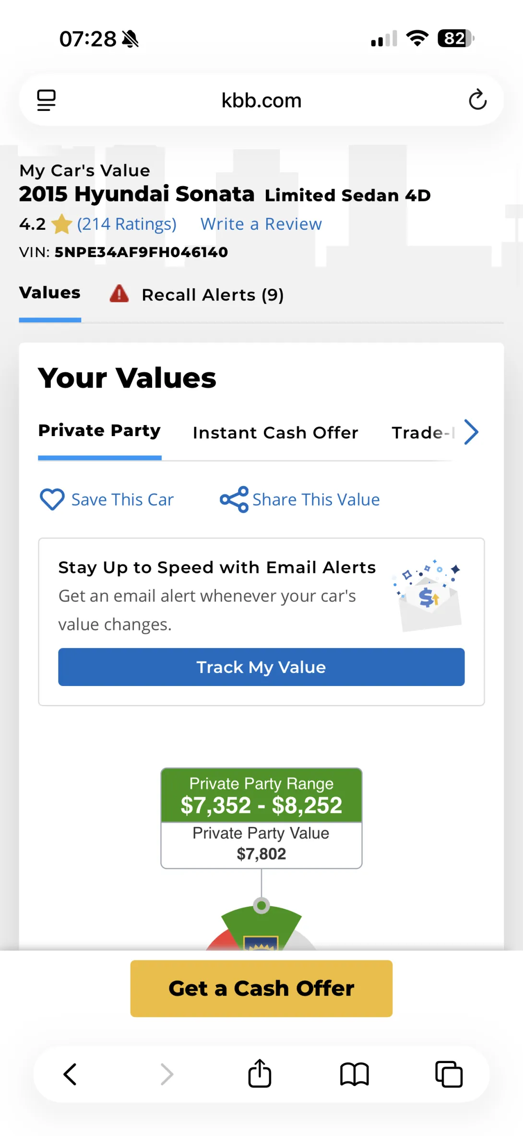Screen dimensions: 523x1136
Task: Tap the kbb.com address bar
Action: pyautogui.click(x=261, y=100)
